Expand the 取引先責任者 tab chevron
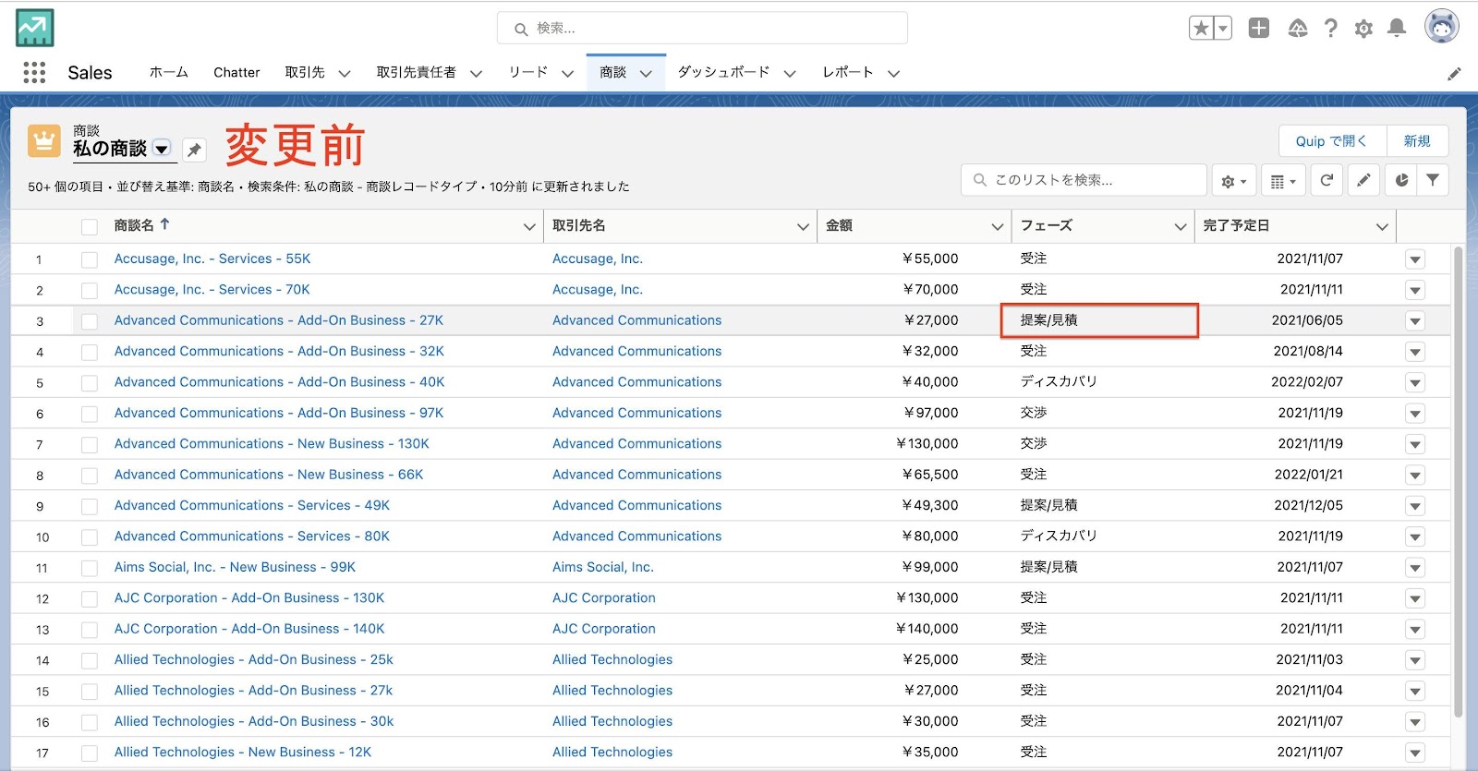 476,73
